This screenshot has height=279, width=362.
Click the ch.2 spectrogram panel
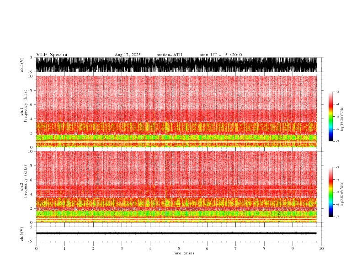176,187
